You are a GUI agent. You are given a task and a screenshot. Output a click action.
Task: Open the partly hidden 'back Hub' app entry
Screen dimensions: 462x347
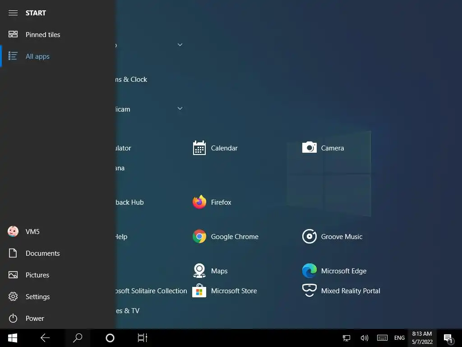click(x=129, y=202)
